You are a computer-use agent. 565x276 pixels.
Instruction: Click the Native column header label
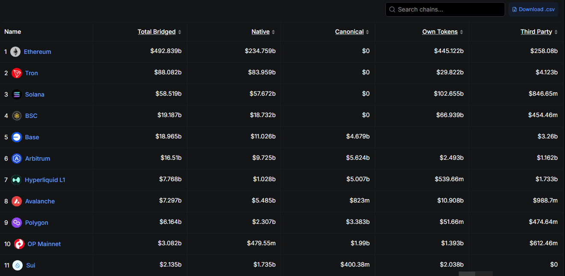260,32
